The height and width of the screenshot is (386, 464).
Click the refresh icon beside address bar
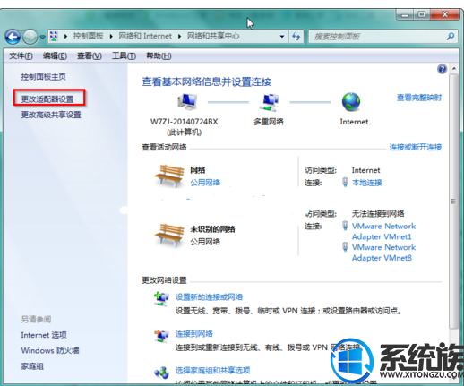click(296, 37)
